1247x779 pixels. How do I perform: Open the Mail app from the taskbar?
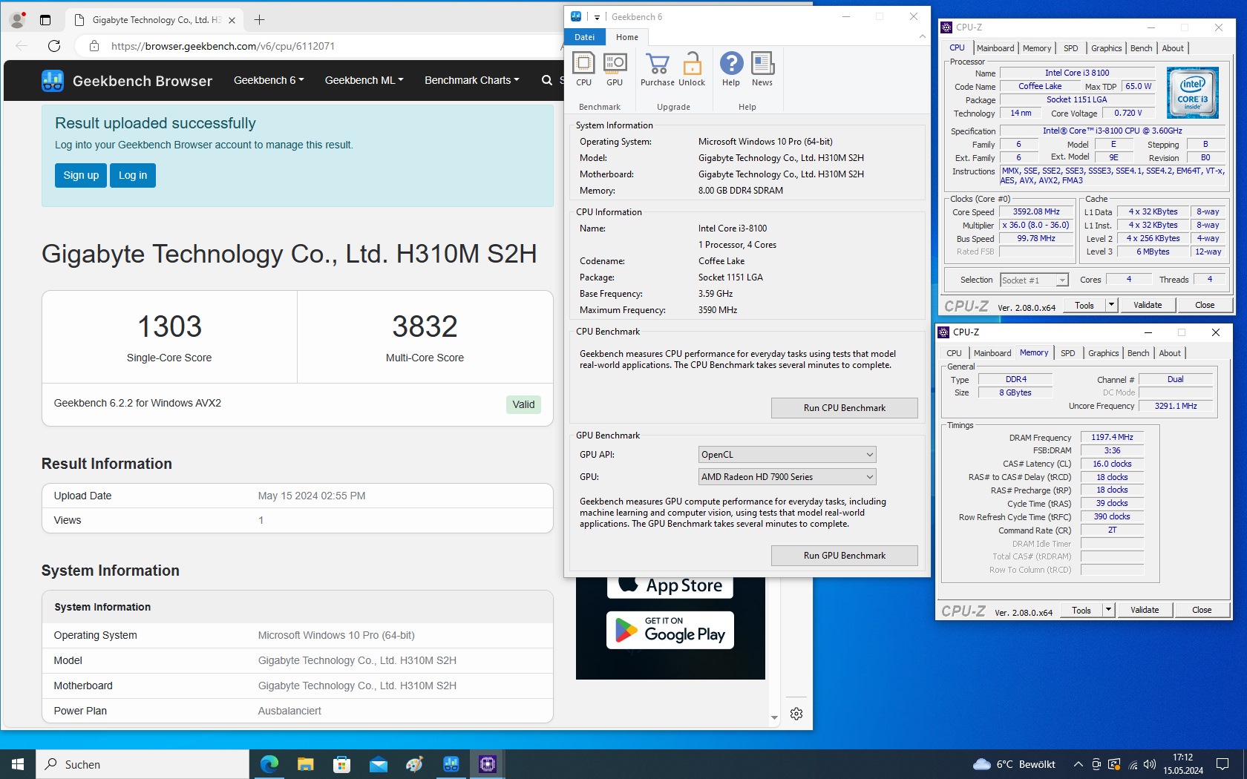[x=379, y=764]
